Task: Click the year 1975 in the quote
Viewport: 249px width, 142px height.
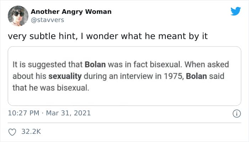Action: [169, 76]
